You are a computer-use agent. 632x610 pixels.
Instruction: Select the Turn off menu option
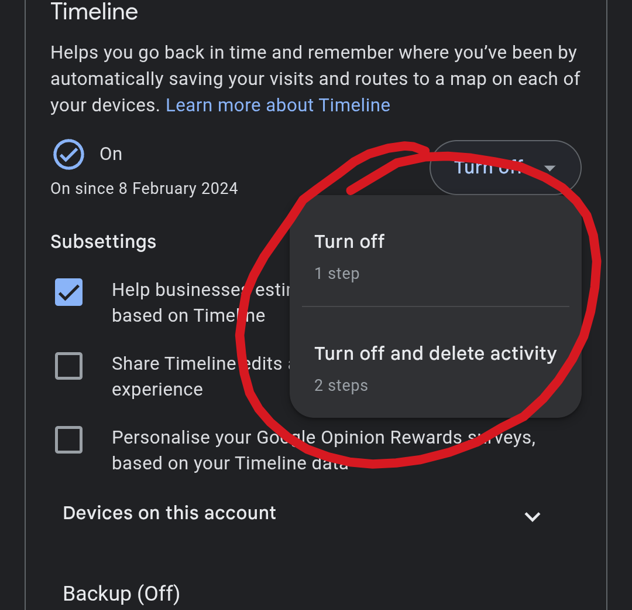[x=349, y=242]
